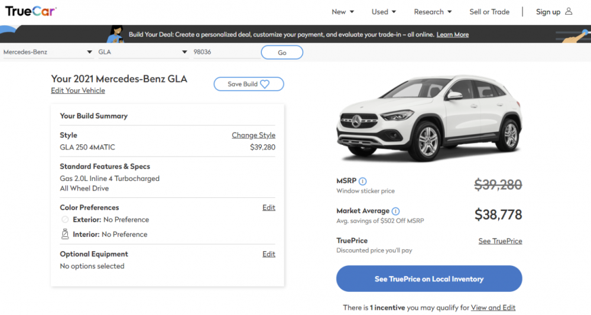Edit the Optional Equipment section
Screen dimensions: 591x315
pos(269,254)
